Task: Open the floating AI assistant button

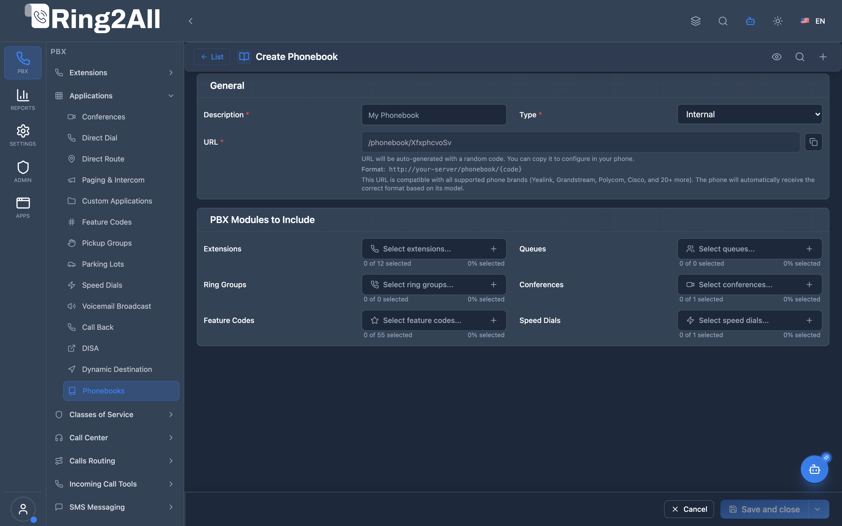Action: coord(814,469)
